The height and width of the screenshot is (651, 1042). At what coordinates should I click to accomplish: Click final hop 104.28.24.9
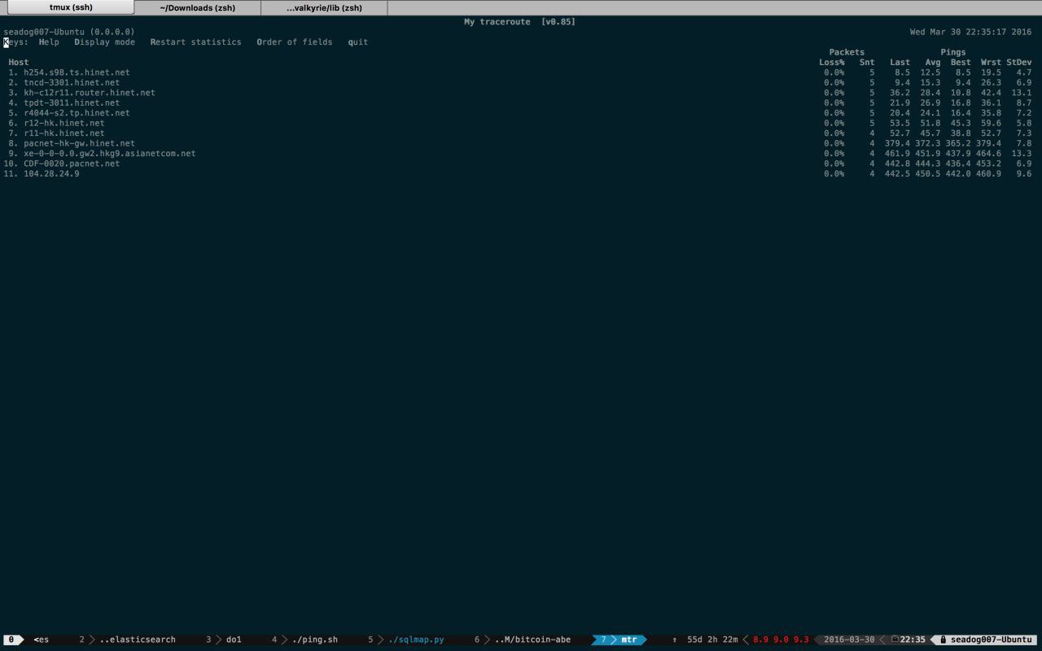tap(51, 174)
